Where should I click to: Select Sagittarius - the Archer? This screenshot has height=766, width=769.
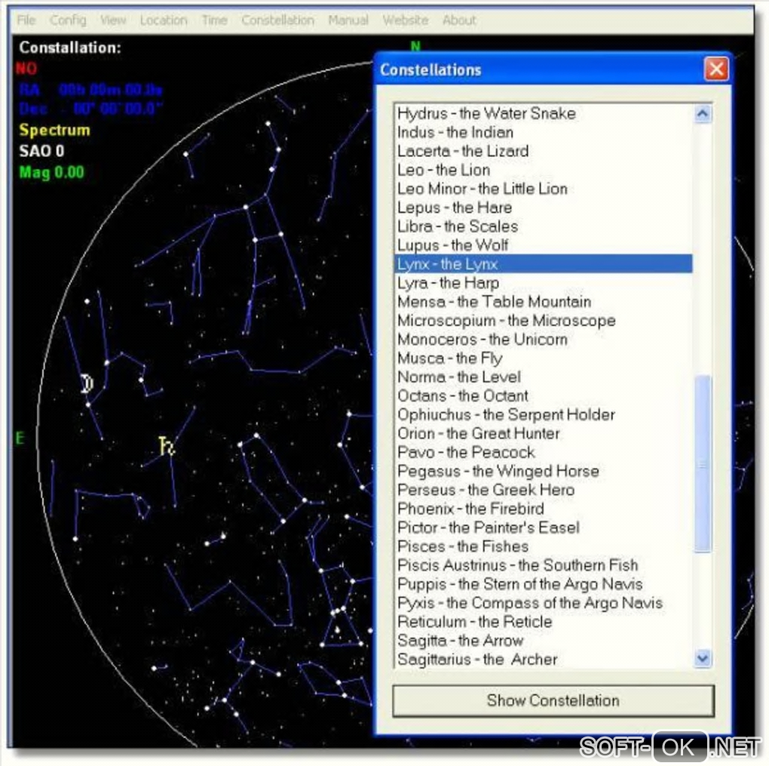543,660
